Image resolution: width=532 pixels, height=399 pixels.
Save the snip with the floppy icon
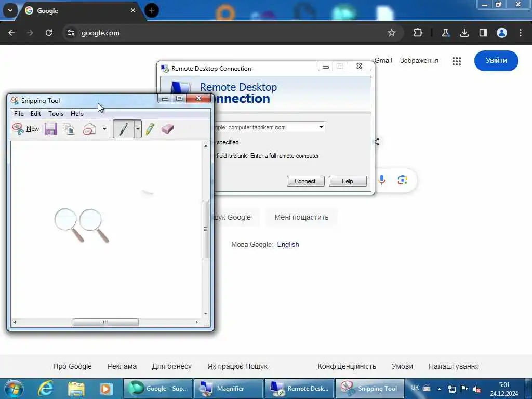(x=51, y=129)
